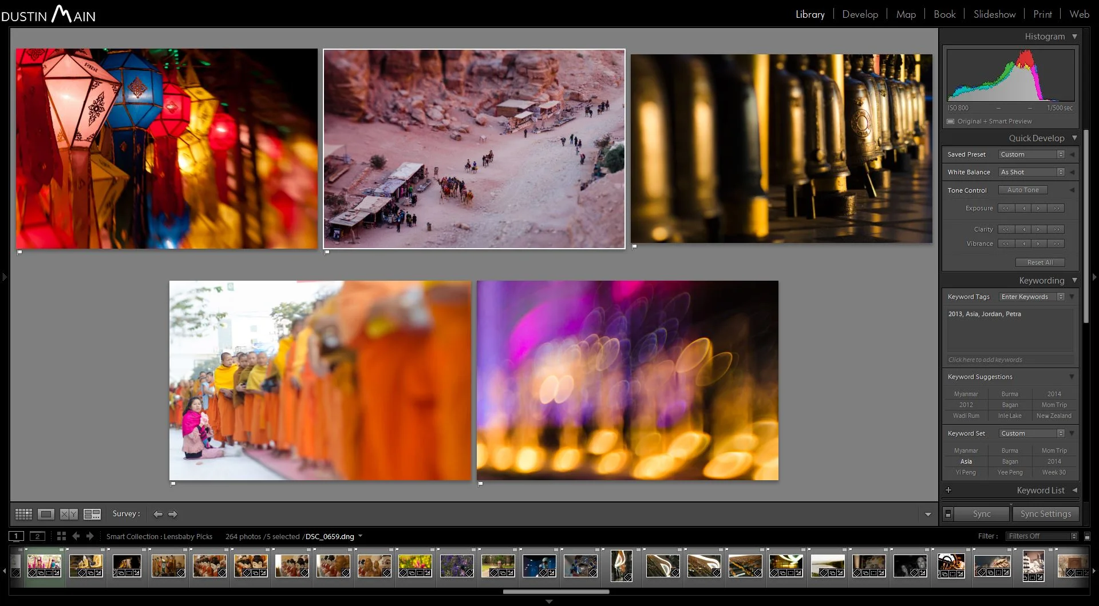
Task: Collapse the Keywording panel
Action: (x=1074, y=280)
